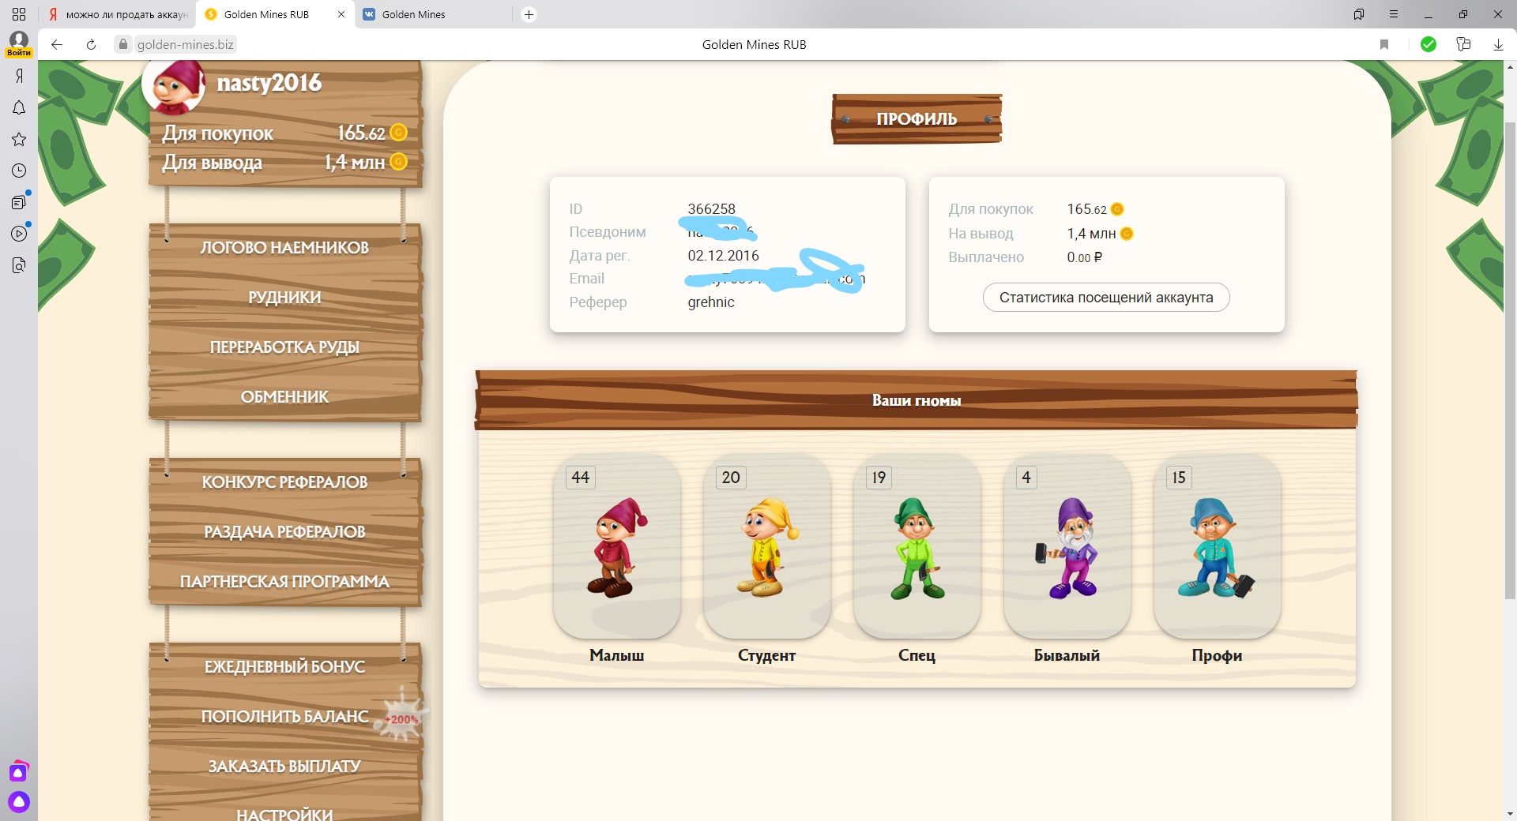Open browsing history clock icon
The height and width of the screenshot is (821, 1517).
coord(19,171)
